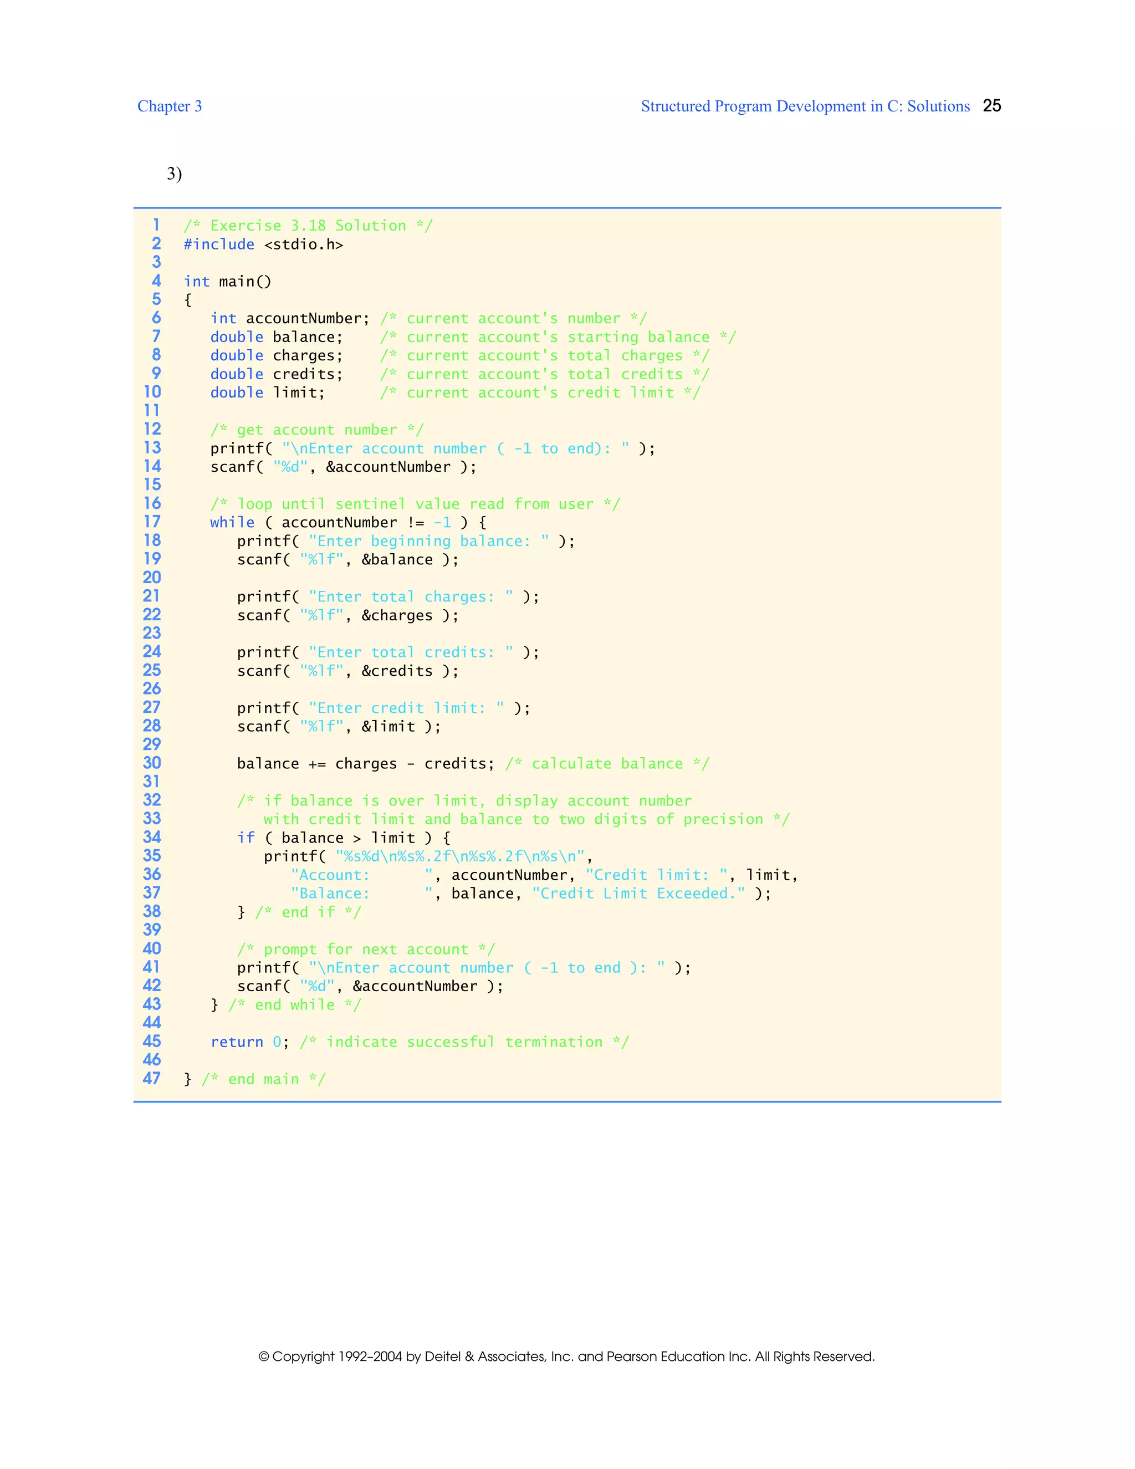Click 'int accountNumber;' variable declaration
This screenshot has height=1469, width=1135.
click(x=290, y=319)
